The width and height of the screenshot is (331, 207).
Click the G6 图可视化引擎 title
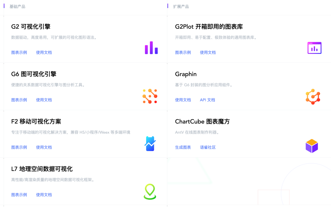click(34, 74)
